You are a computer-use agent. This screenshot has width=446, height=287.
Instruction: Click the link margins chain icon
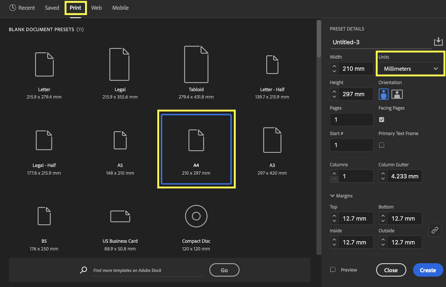435,230
